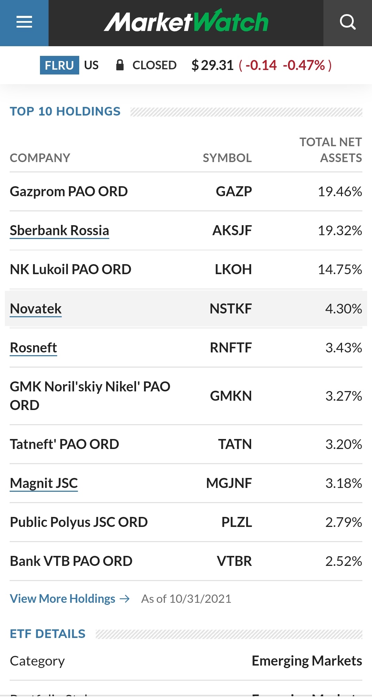The width and height of the screenshot is (372, 699).
Task: Tap the GMKN symbol cell
Action: click(231, 396)
